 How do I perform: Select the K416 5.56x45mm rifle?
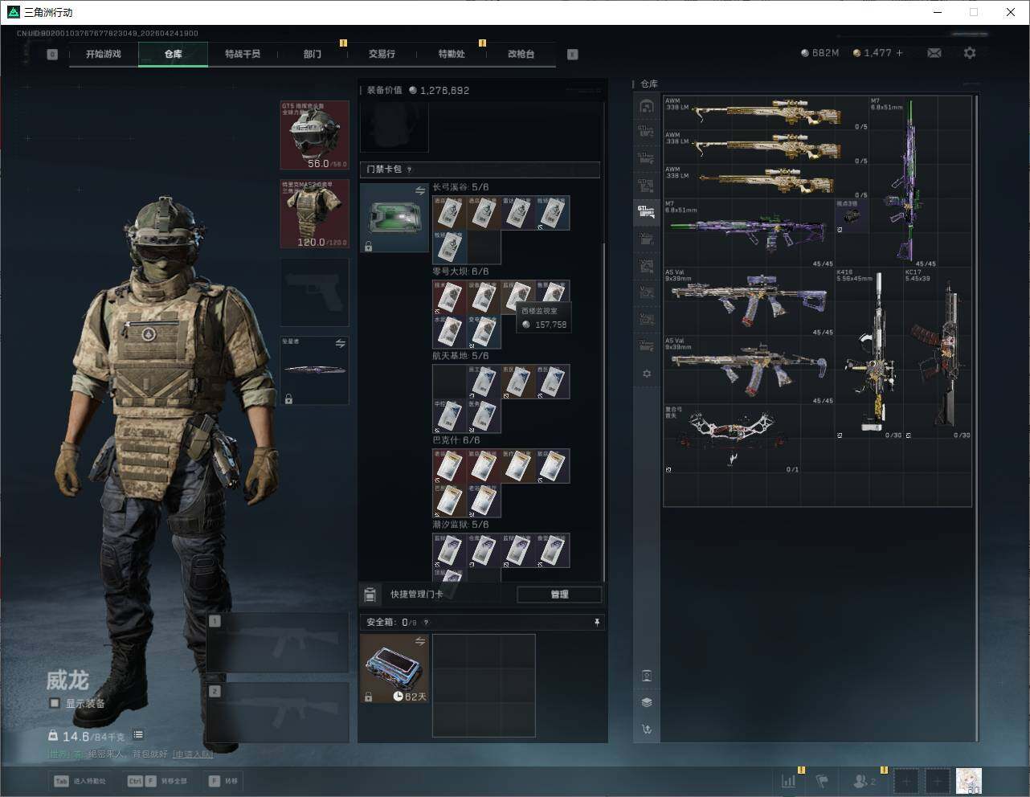pyautogui.click(x=869, y=353)
